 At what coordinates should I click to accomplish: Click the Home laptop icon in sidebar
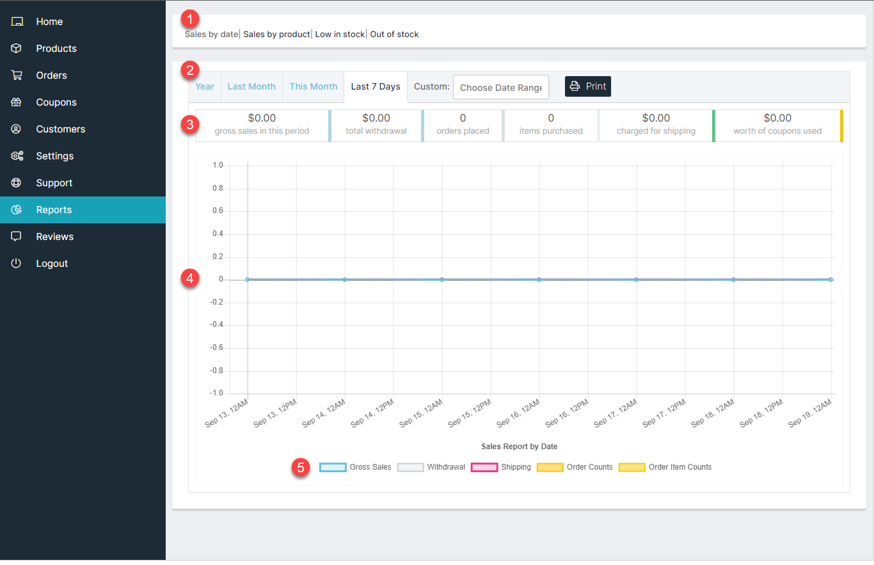tap(17, 22)
